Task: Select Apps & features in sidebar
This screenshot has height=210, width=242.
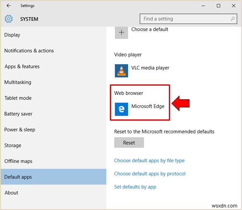Action: click(x=53, y=66)
